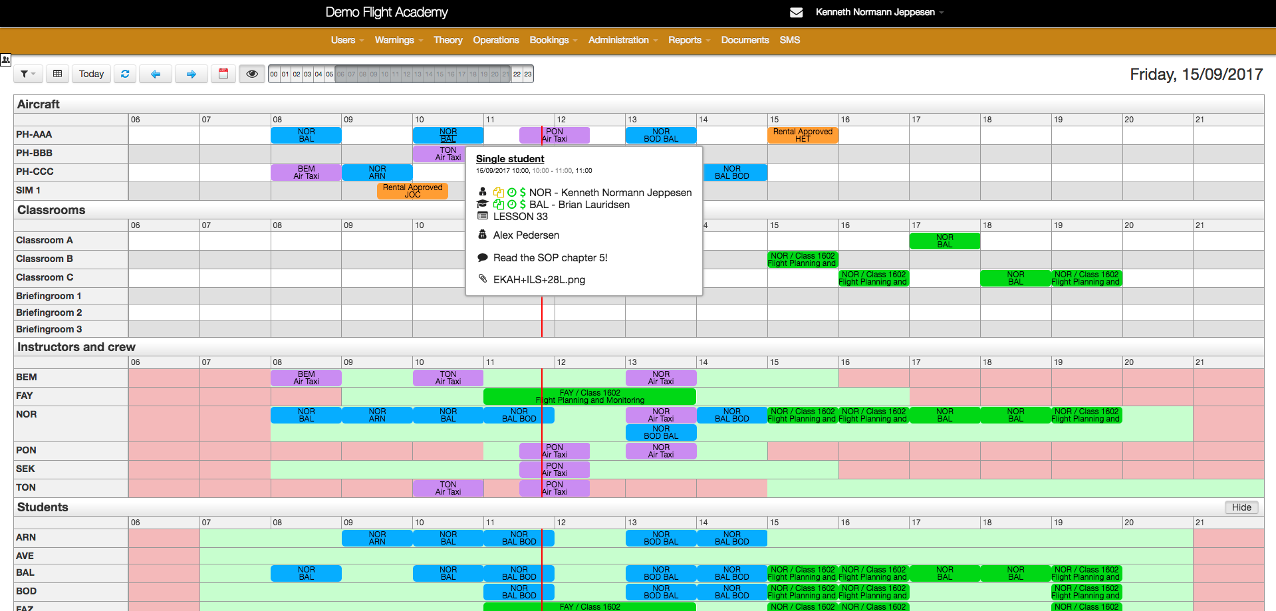Open PH-AAA NOR BOD BAL booking at 13
The image size is (1276, 611).
(x=661, y=136)
